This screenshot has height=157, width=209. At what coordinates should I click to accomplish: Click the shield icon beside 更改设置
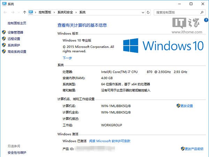coord(178,106)
